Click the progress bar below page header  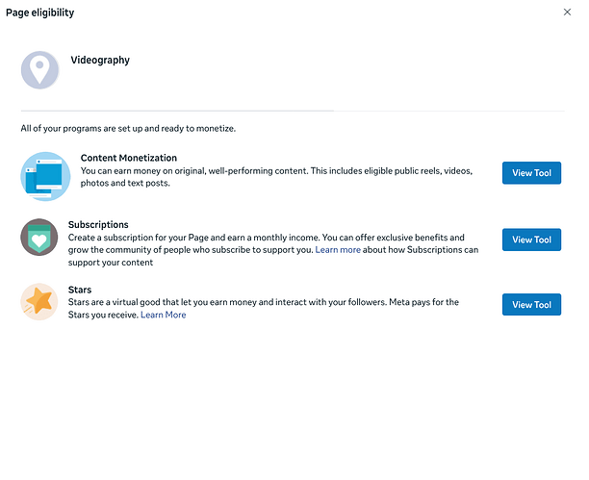click(177, 111)
